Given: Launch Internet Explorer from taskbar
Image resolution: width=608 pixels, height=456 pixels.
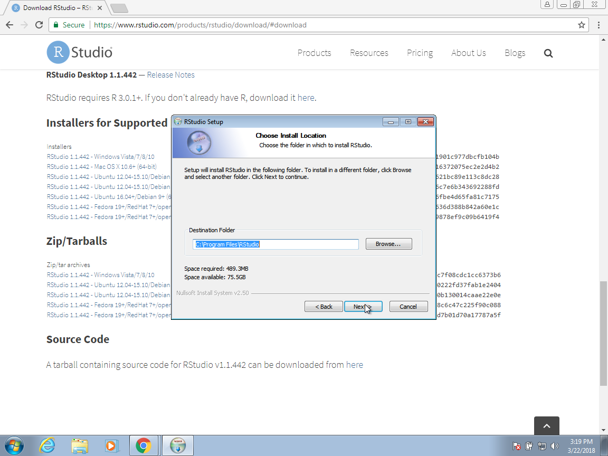Looking at the screenshot, I should coord(47,445).
